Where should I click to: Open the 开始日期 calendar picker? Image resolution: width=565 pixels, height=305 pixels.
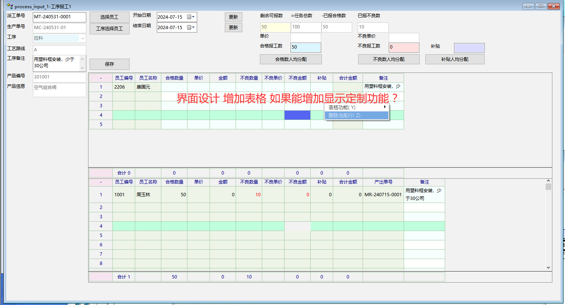(191, 17)
